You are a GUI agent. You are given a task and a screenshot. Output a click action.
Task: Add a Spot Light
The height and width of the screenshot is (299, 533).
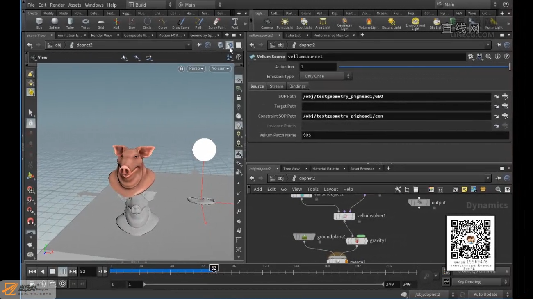[304, 23]
